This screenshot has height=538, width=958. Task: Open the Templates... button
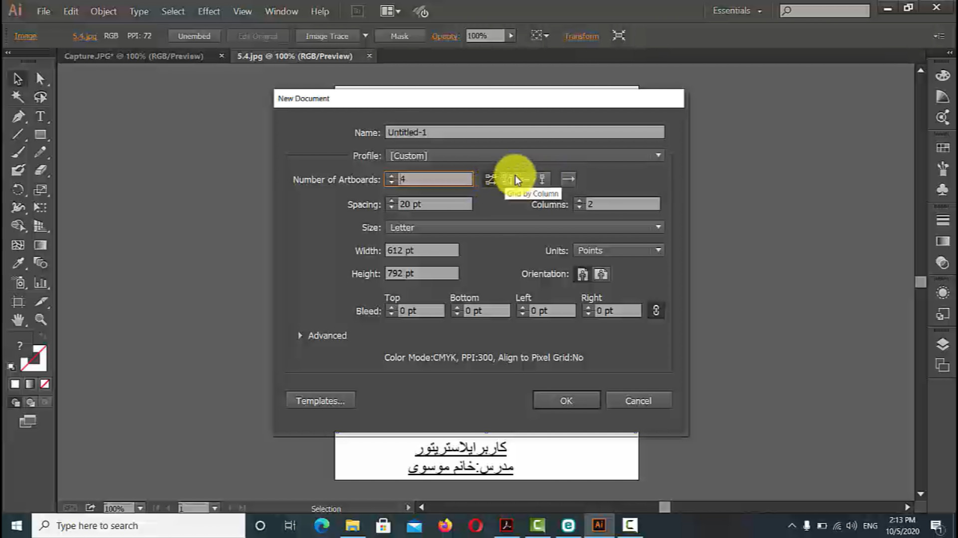[x=320, y=401]
